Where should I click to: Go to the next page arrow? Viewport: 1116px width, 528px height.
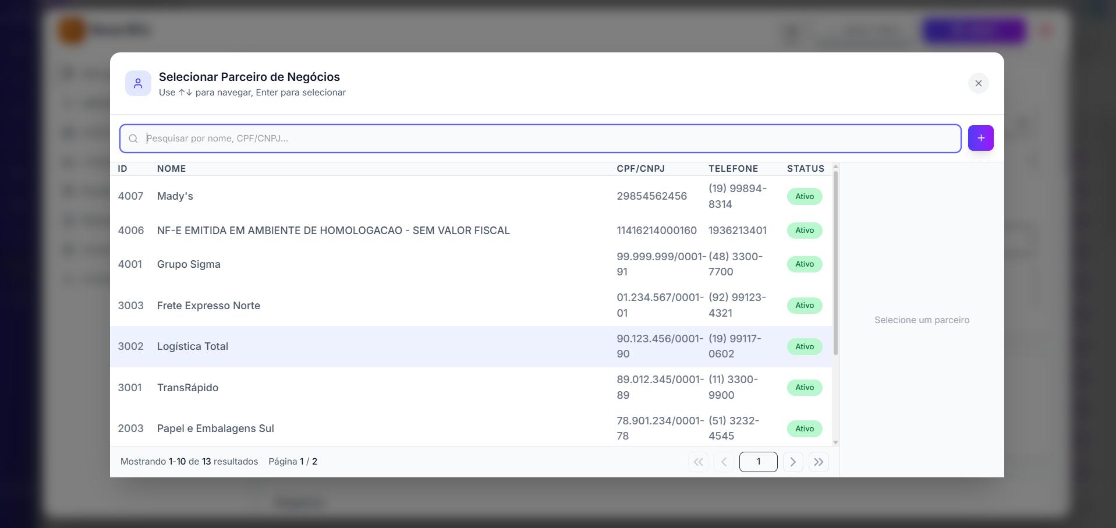tap(793, 462)
